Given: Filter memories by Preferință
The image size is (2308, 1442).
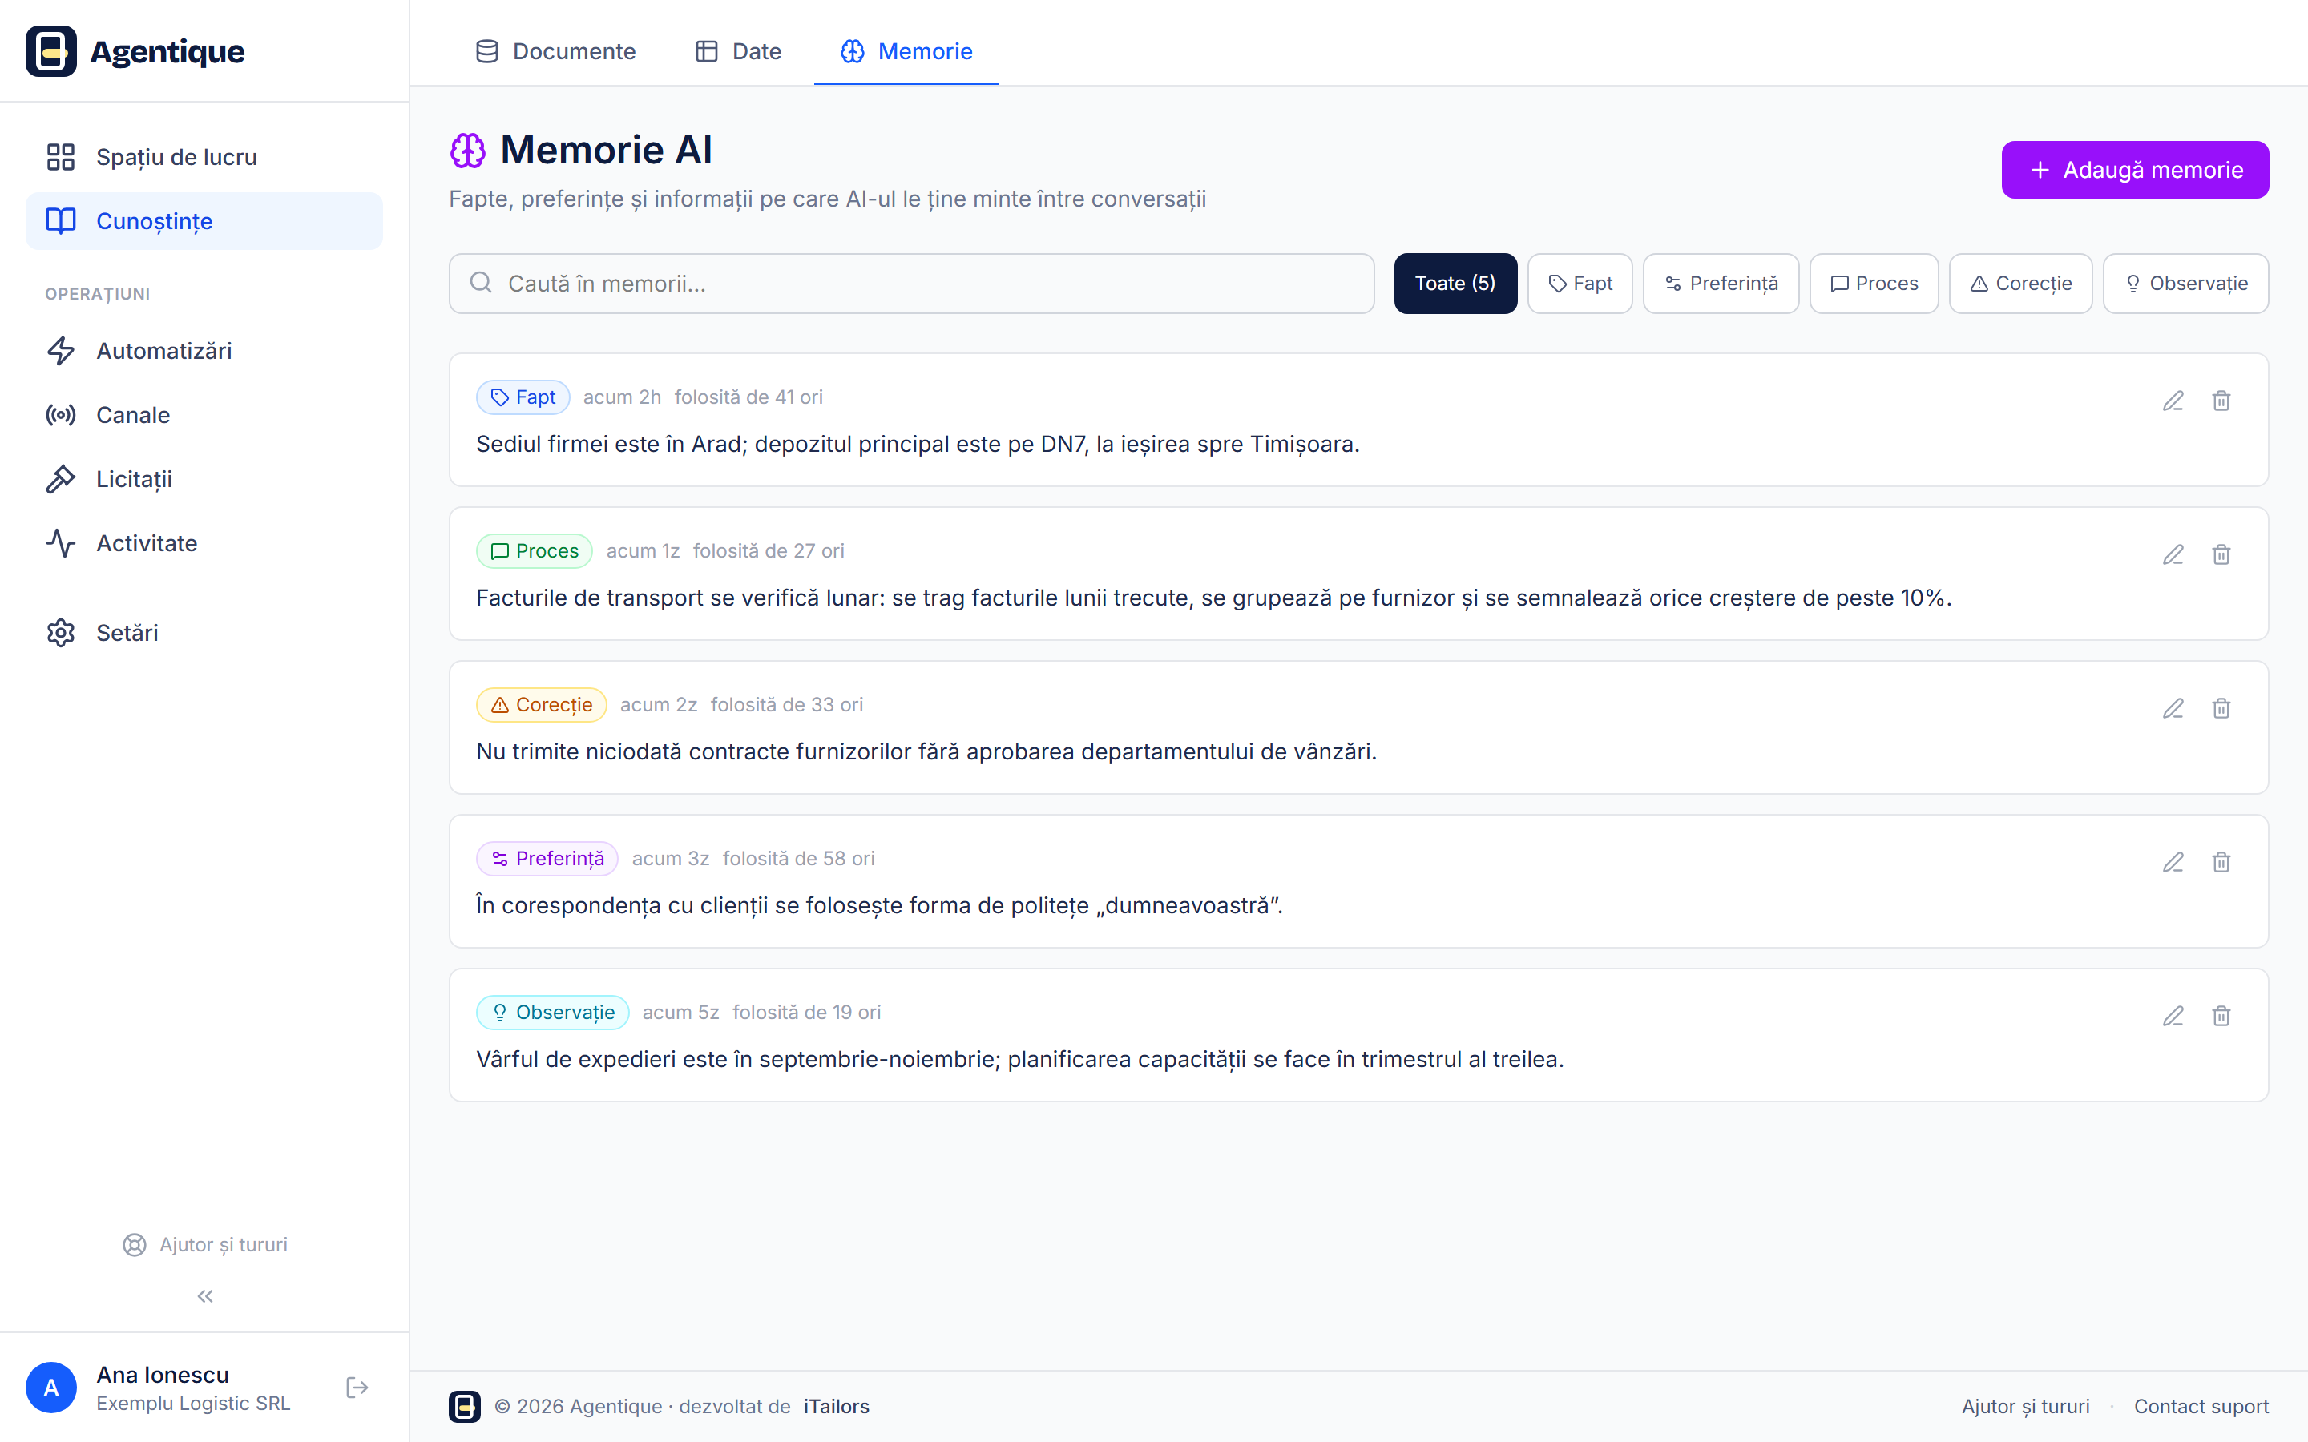Looking at the screenshot, I should (x=1721, y=284).
